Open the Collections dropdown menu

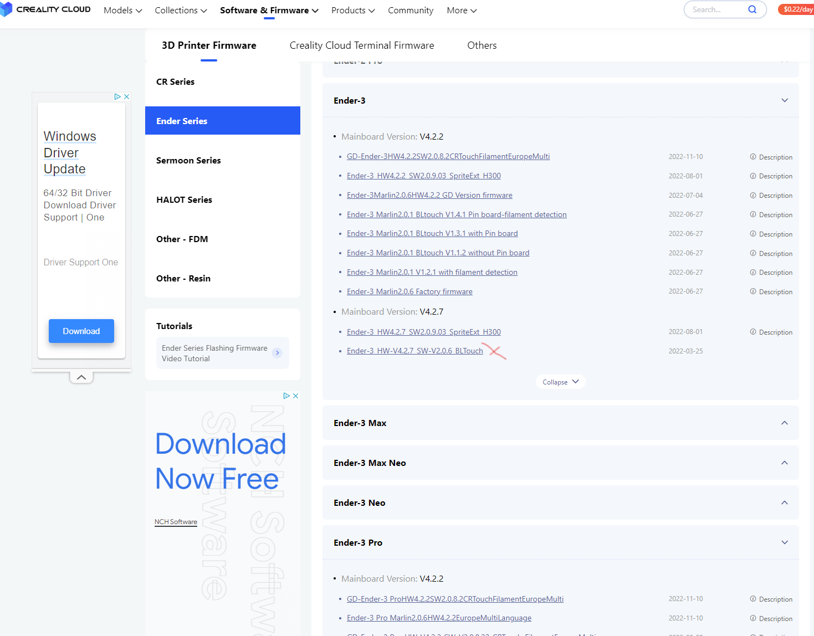[x=181, y=10]
